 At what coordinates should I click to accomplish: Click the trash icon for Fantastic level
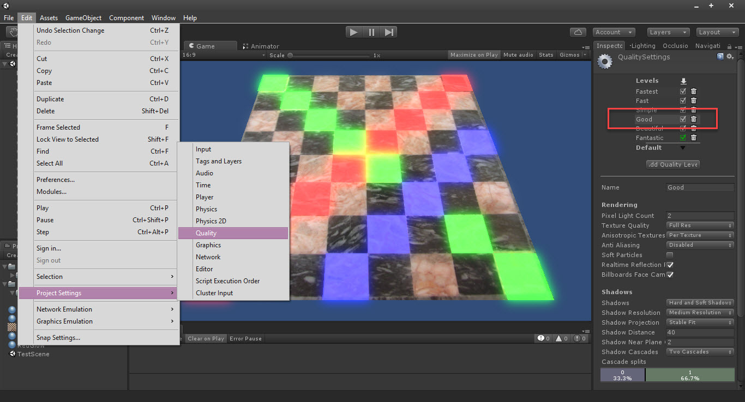click(x=694, y=138)
